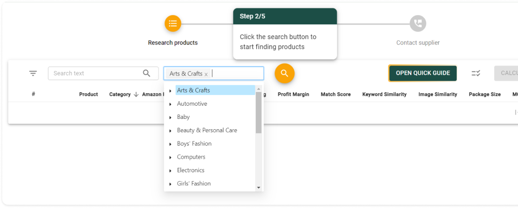The height and width of the screenshot is (208, 518).
Task: Click the checklist column settings icon
Action: pyautogui.click(x=475, y=73)
